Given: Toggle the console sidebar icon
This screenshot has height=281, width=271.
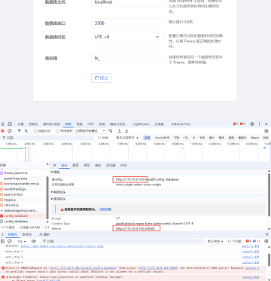Looking at the screenshot, I should coord(2,241).
